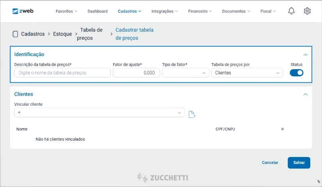Collapse the Clientes section
This screenshot has height=187, width=322.
[x=305, y=94]
